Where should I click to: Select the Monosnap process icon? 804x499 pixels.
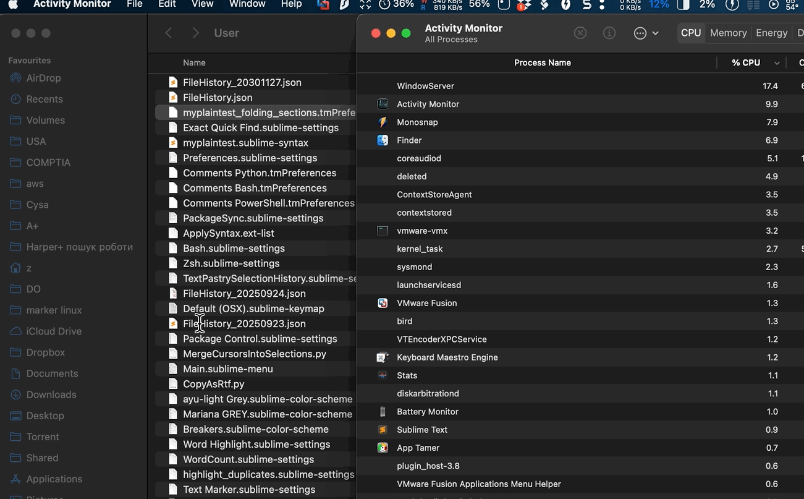click(383, 122)
